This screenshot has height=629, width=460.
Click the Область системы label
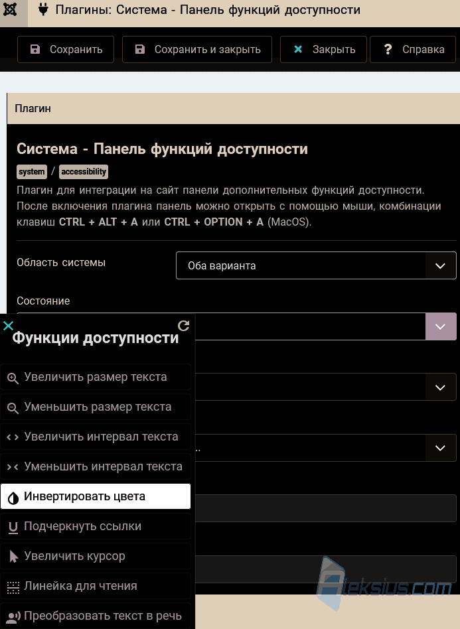click(x=61, y=262)
